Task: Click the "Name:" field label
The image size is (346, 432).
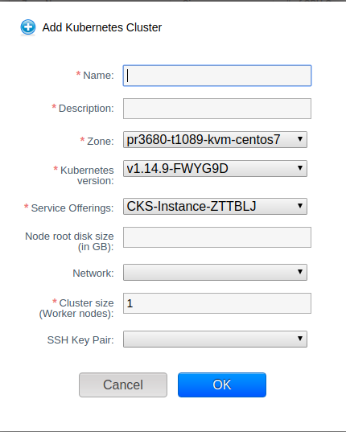Action: pos(98,75)
